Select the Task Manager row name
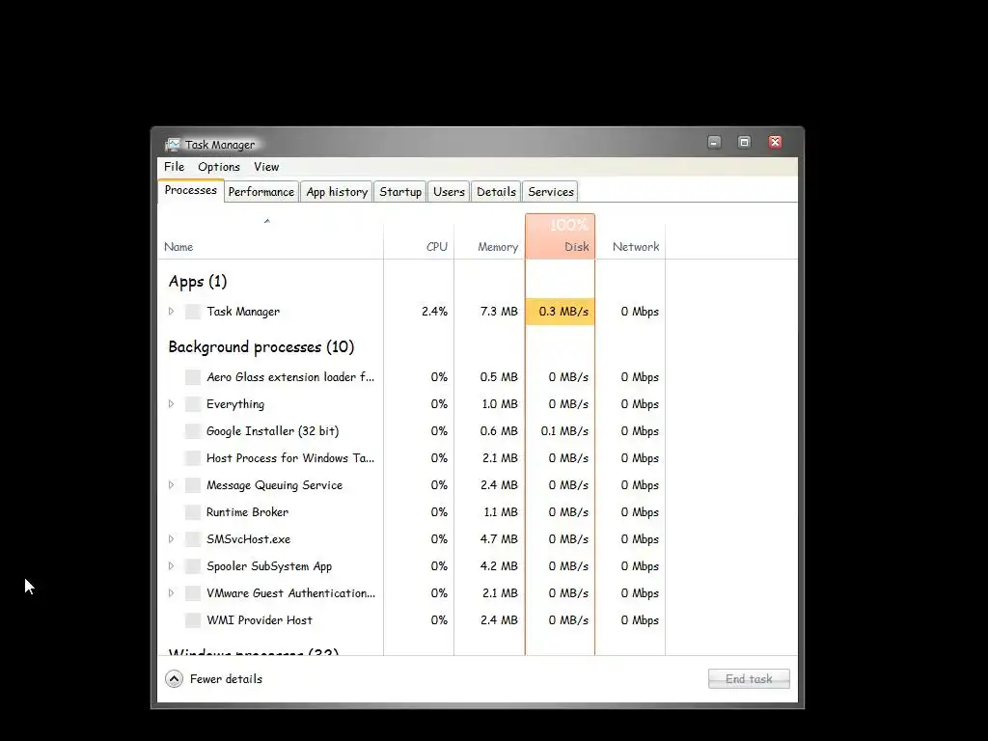This screenshot has height=741, width=988. coord(243,312)
